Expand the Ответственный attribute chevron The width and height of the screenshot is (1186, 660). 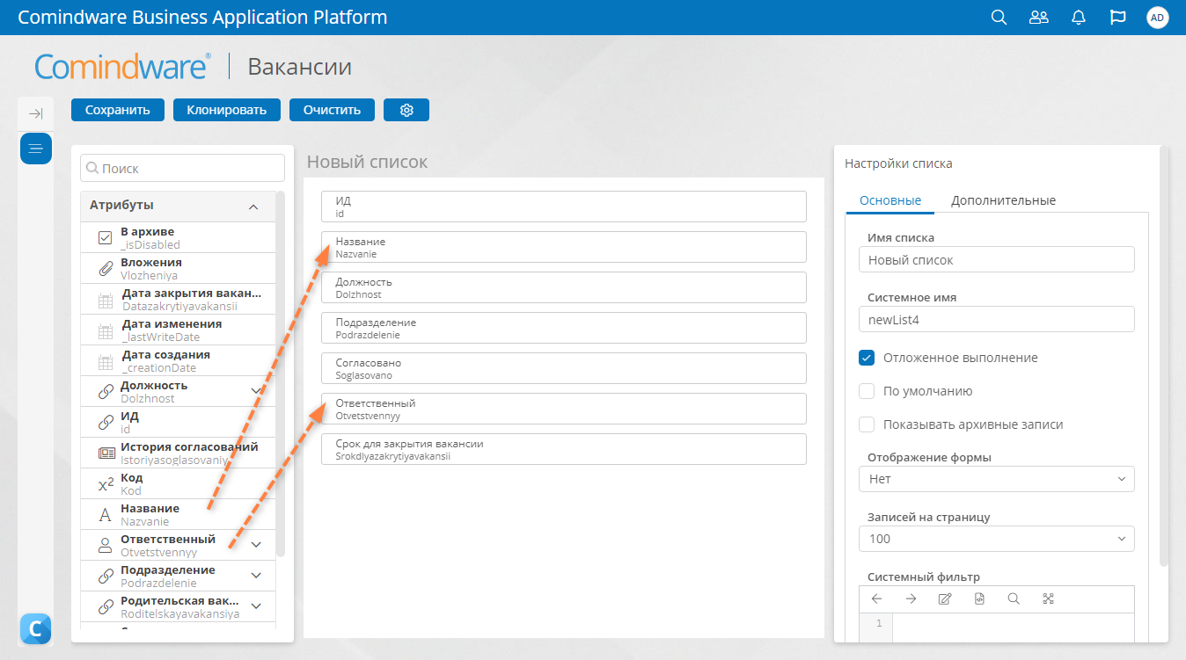(x=256, y=545)
